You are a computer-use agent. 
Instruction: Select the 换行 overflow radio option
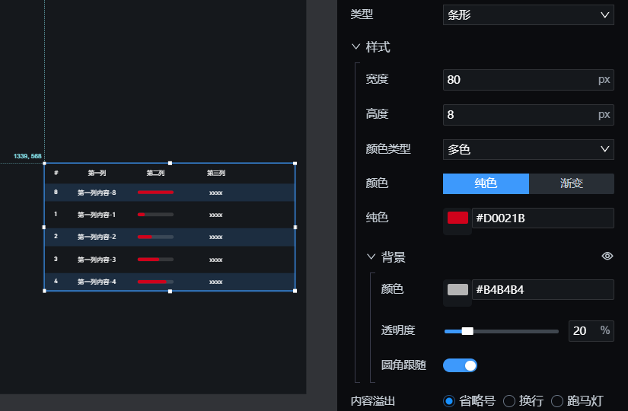click(509, 401)
